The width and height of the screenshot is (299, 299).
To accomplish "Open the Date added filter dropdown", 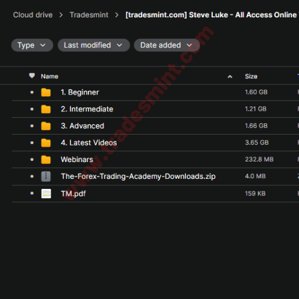I will click(x=167, y=45).
